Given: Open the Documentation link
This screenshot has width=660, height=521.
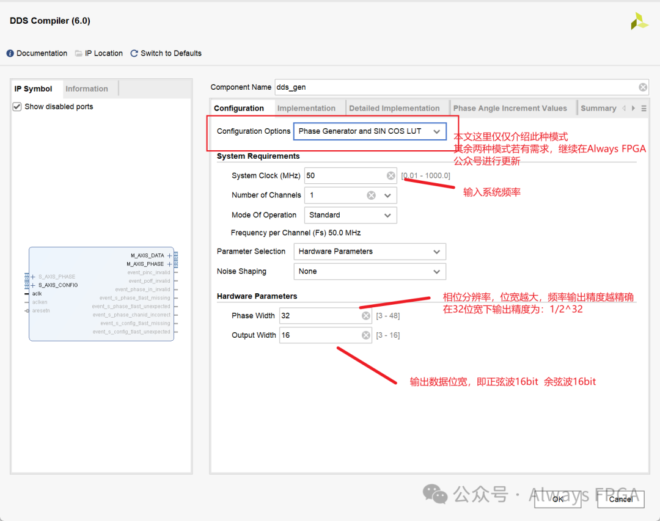Looking at the screenshot, I should (42, 54).
